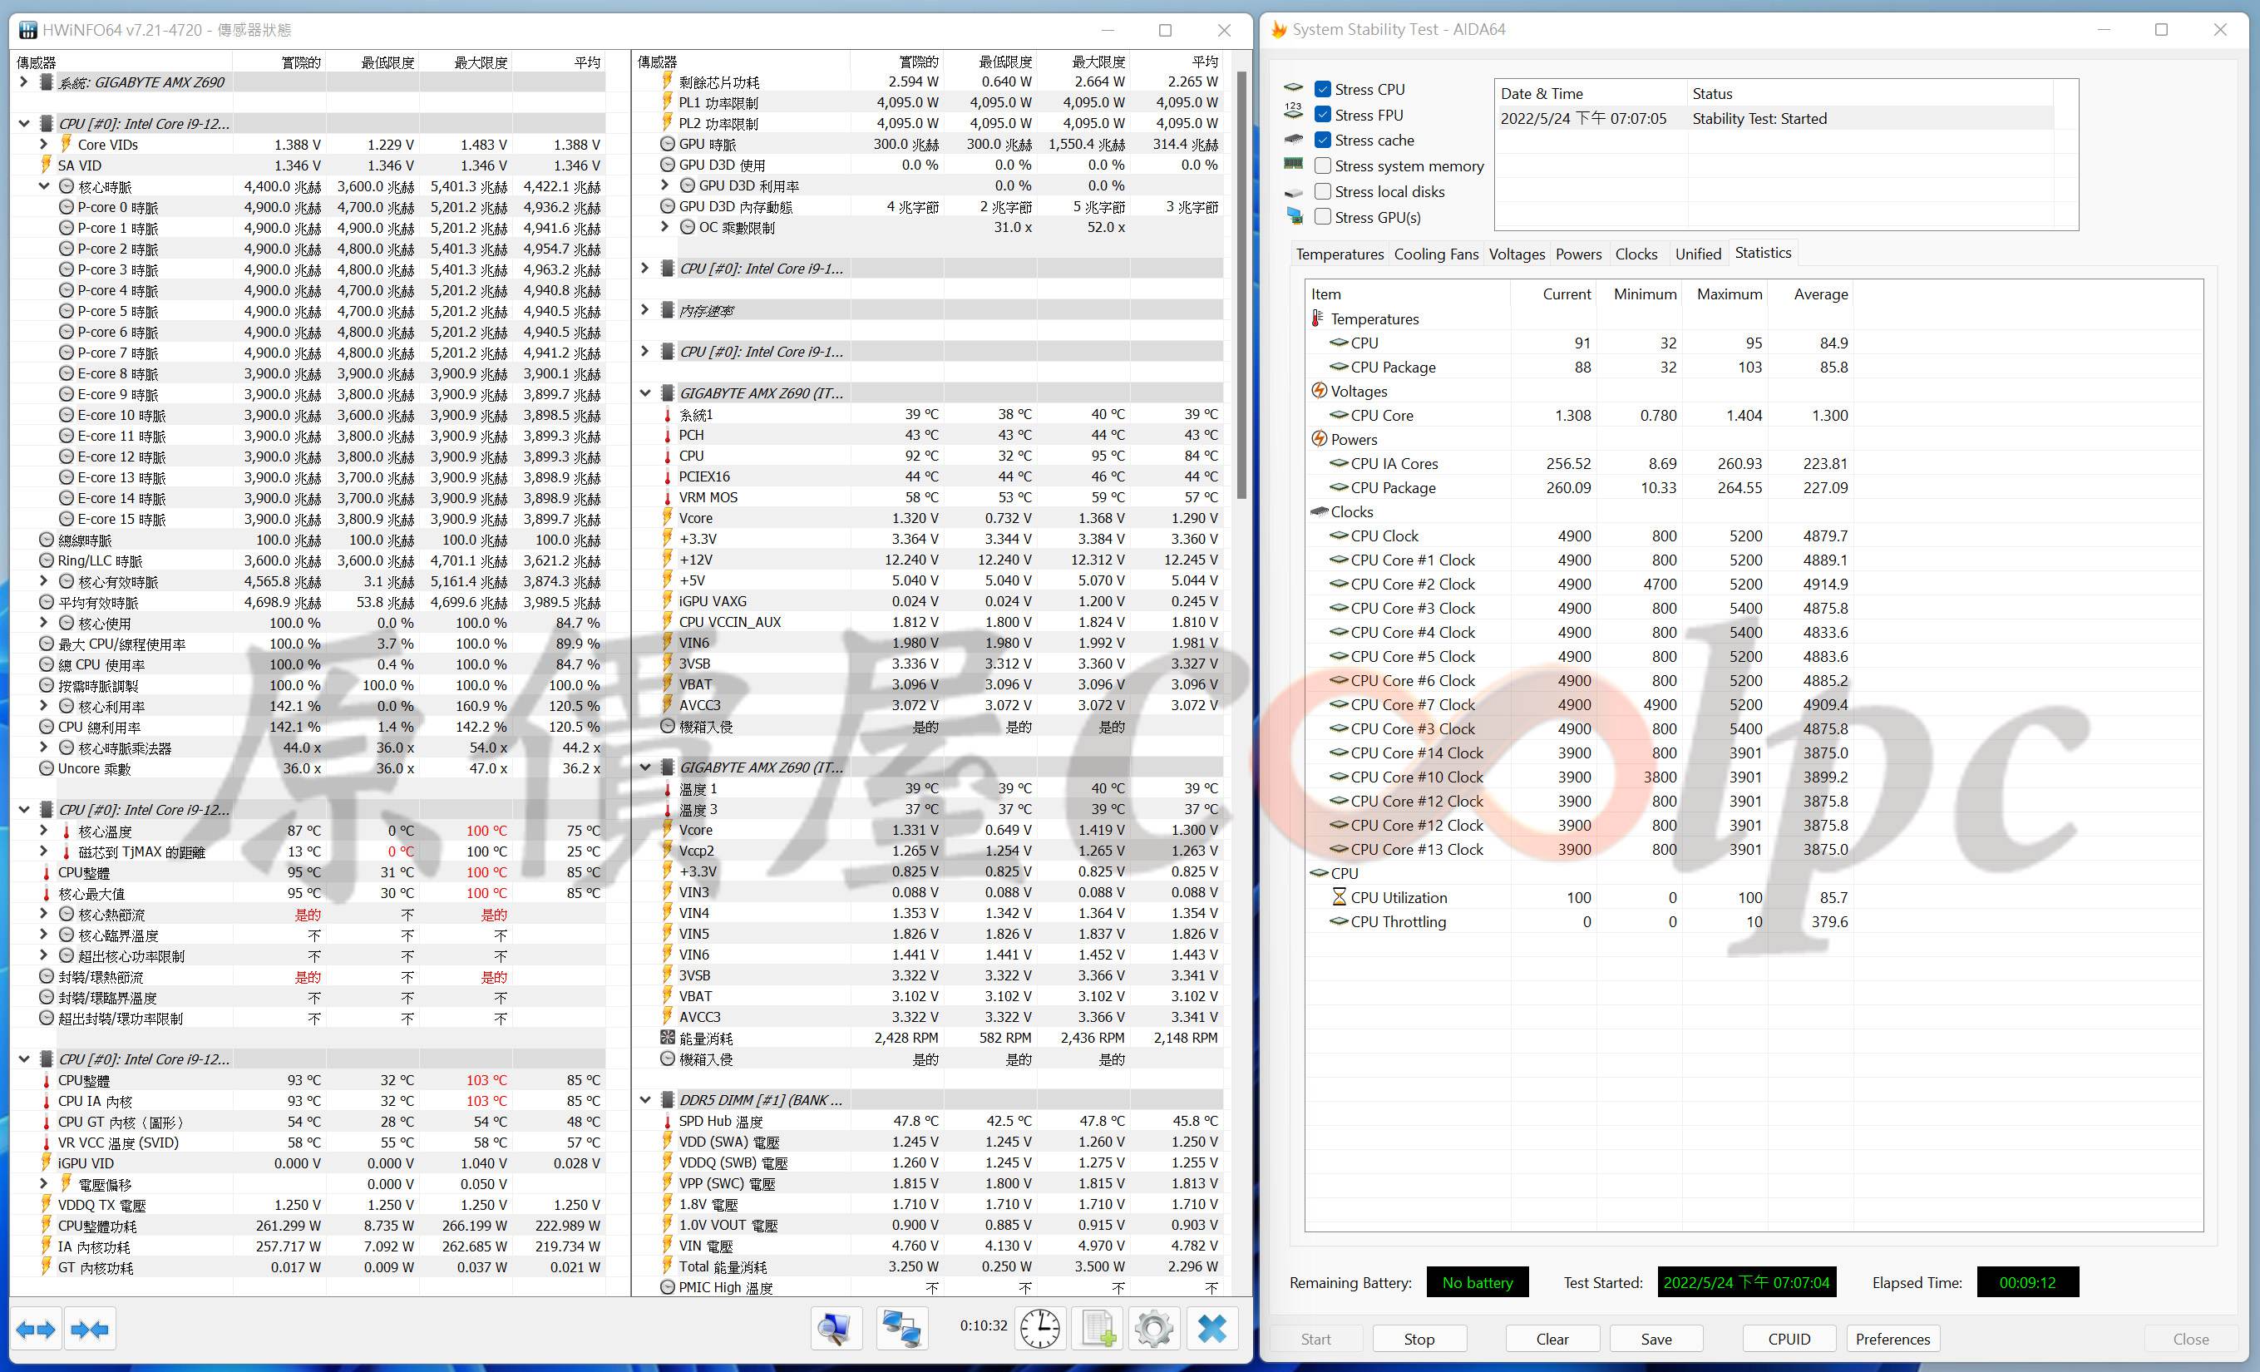Expand the GPU D3D 利用率 row
This screenshot has width=2260, height=1372.
click(x=665, y=185)
